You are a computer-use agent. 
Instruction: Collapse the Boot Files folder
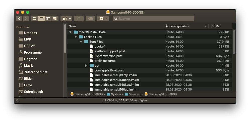tap(81, 42)
